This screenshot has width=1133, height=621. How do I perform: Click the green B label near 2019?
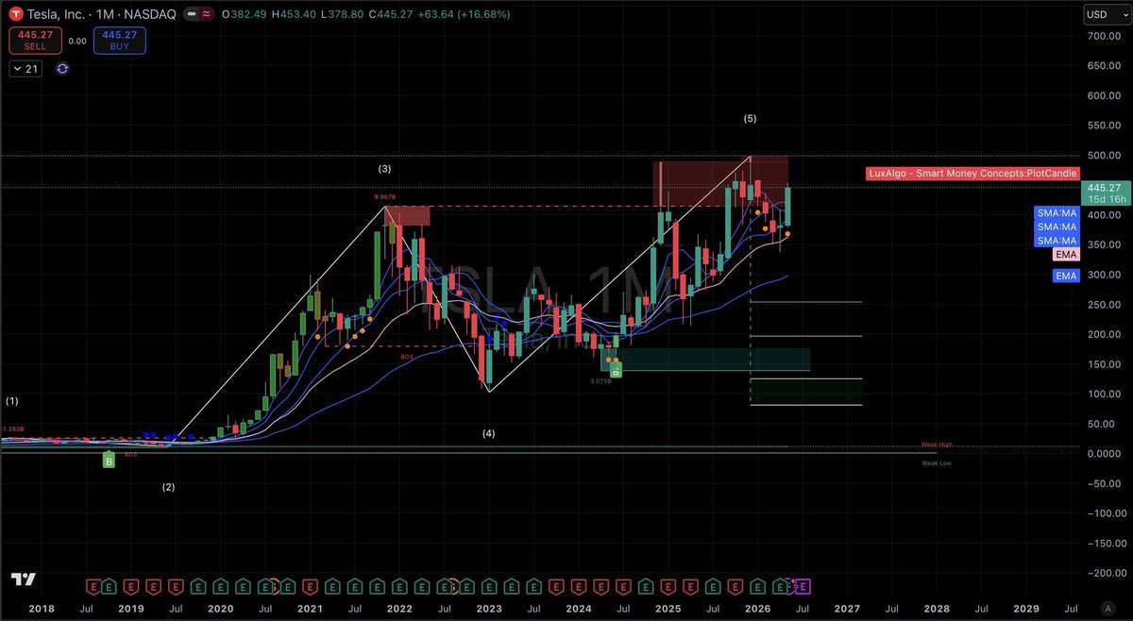click(x=109, y=461)
